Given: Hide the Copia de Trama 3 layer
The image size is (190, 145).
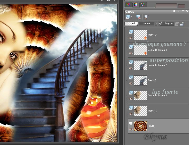Looking at the screenshot, I should pyautogui.click(x=131, y=53).
